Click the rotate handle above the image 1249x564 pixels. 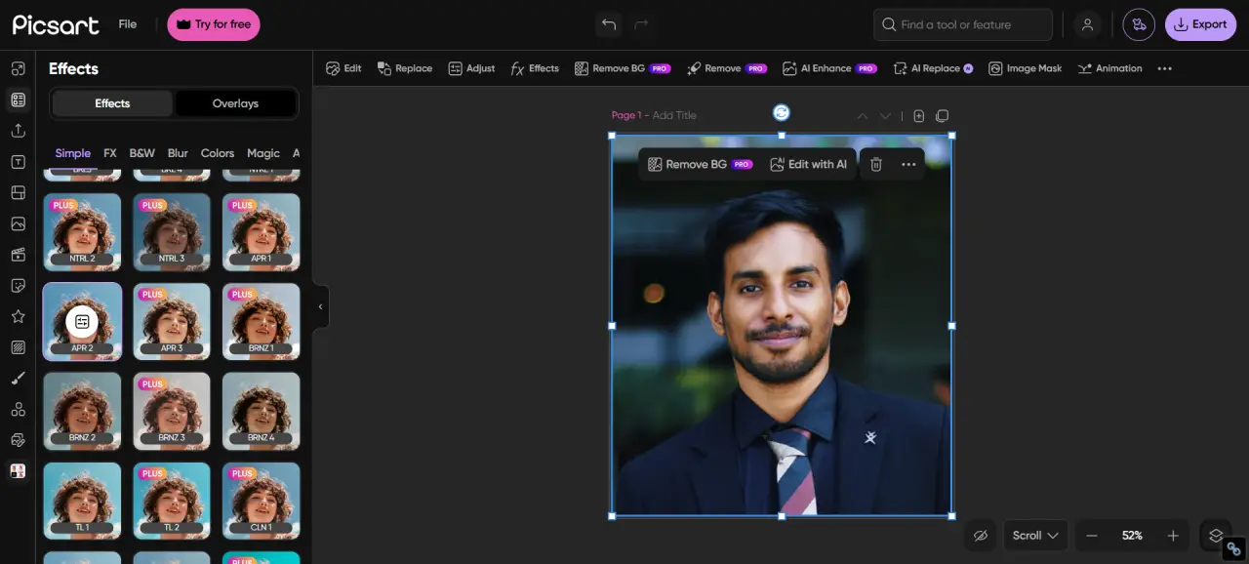[x=782, y=112]
